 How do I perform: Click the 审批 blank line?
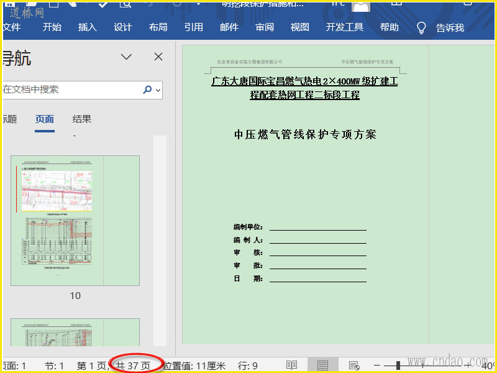(x=318, y=265)
